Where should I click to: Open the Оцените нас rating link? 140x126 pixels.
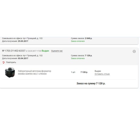[57, 51]
